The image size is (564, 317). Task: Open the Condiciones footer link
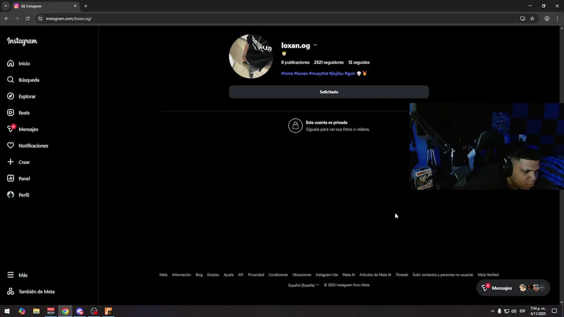[x=278, y=275]
